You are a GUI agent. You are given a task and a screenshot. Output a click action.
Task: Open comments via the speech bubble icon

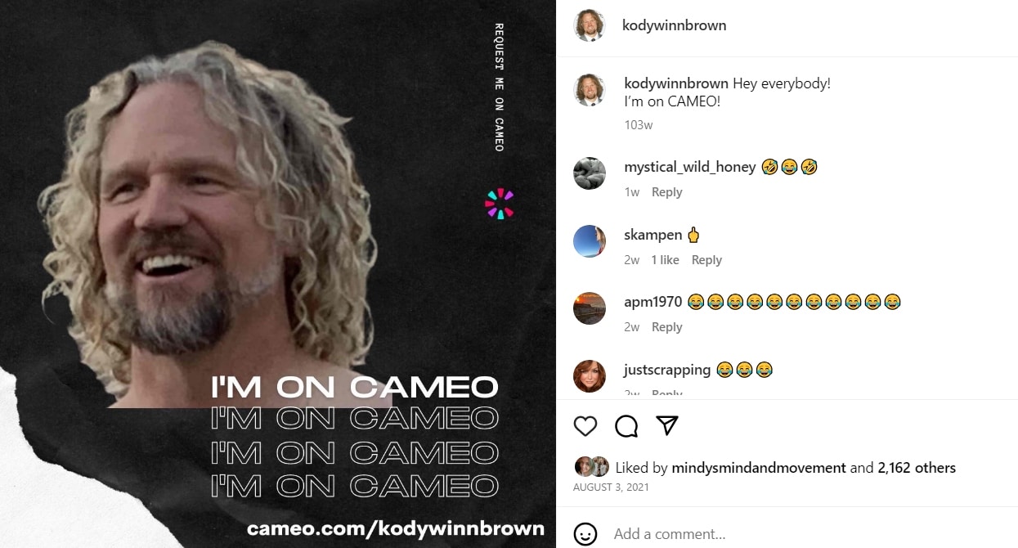(x=626, y=426)
